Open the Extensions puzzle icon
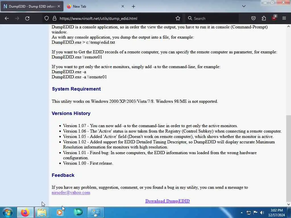Image resolution: width=291 pixels, height=218 pixels. click(x=264, y=18)
